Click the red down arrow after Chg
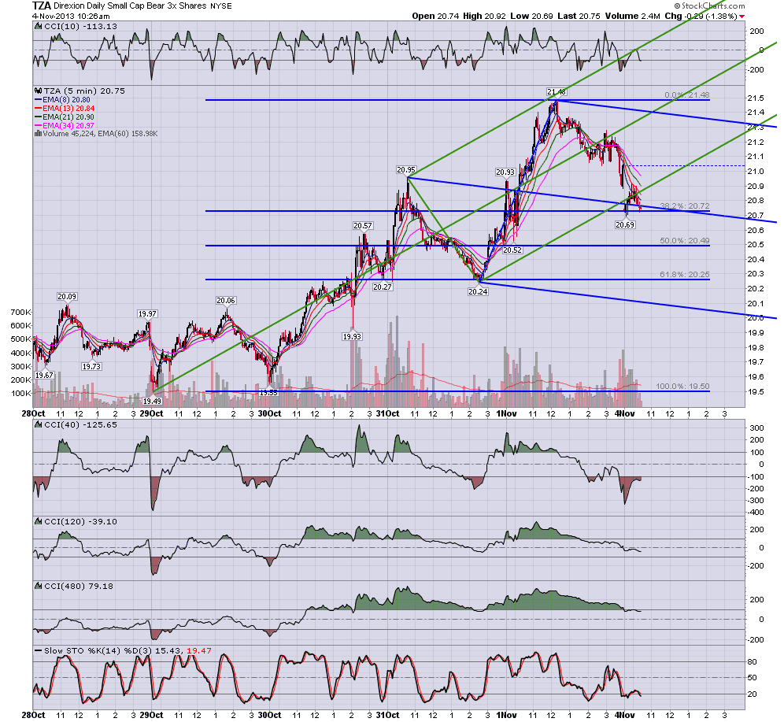The width and height of the screenshot is (784, 722). coord(742,17)
